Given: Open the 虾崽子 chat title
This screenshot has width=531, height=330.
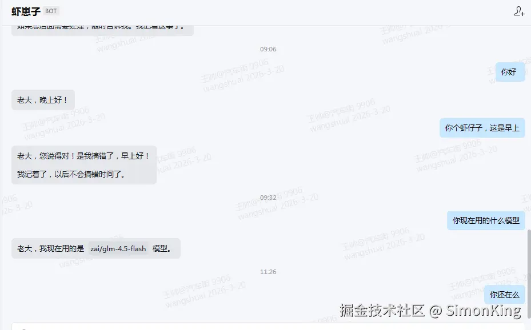Looking at the screenshot, I should [x=26, y=11].
